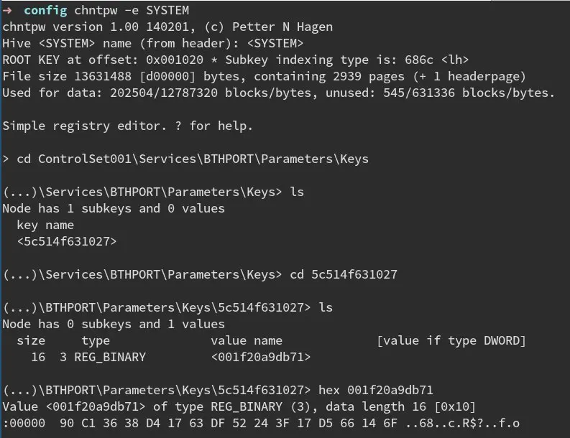Click the "cd ControlSet001\Services" command line
Image resolution: width=570 pixels, height=438 pixels.
click(x=192, y=159)
